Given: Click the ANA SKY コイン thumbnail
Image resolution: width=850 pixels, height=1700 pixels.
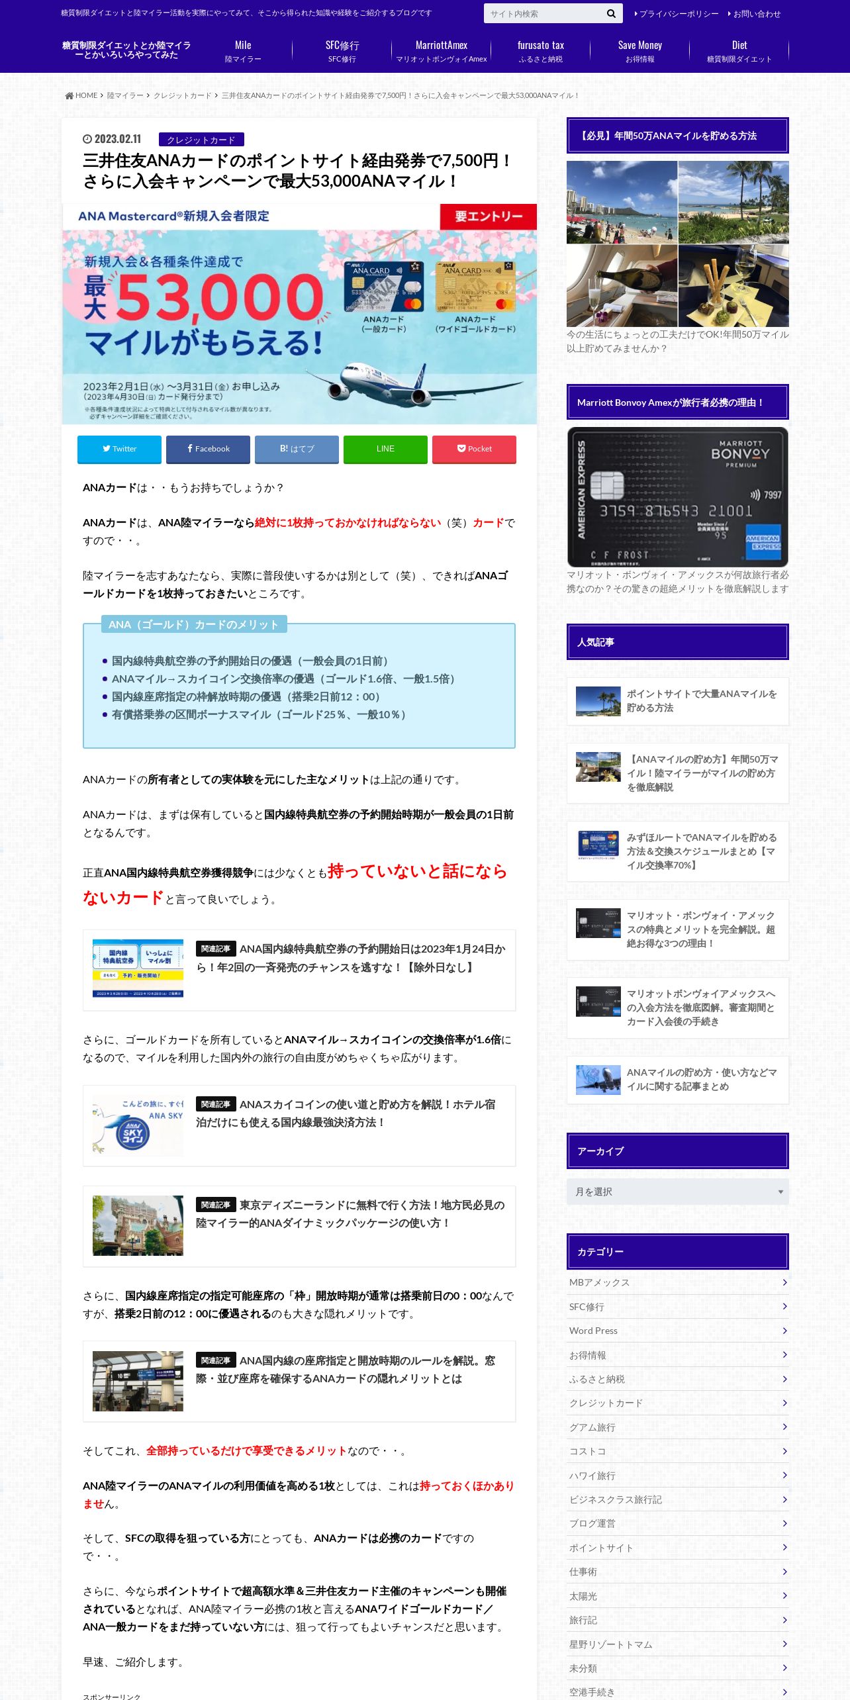Looking at the screenshot, I should click(x=138, y=1125).
